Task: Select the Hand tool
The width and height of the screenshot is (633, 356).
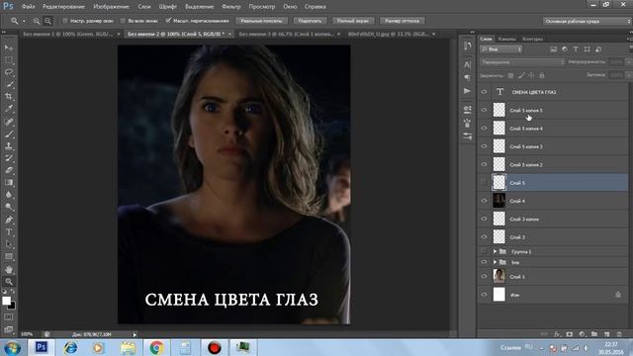Action: tap(9, 269)
